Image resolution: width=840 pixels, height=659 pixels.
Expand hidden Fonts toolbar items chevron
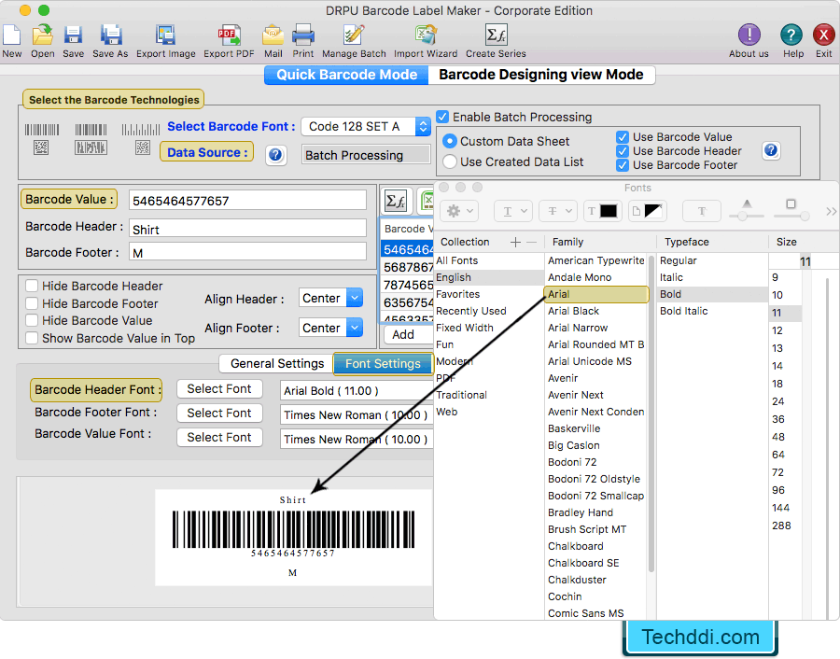coord(831,211)
